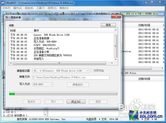This screenshot has height=123, width=166.
Task: Expand the (I:) drive tree node
Action: point(4,112)
